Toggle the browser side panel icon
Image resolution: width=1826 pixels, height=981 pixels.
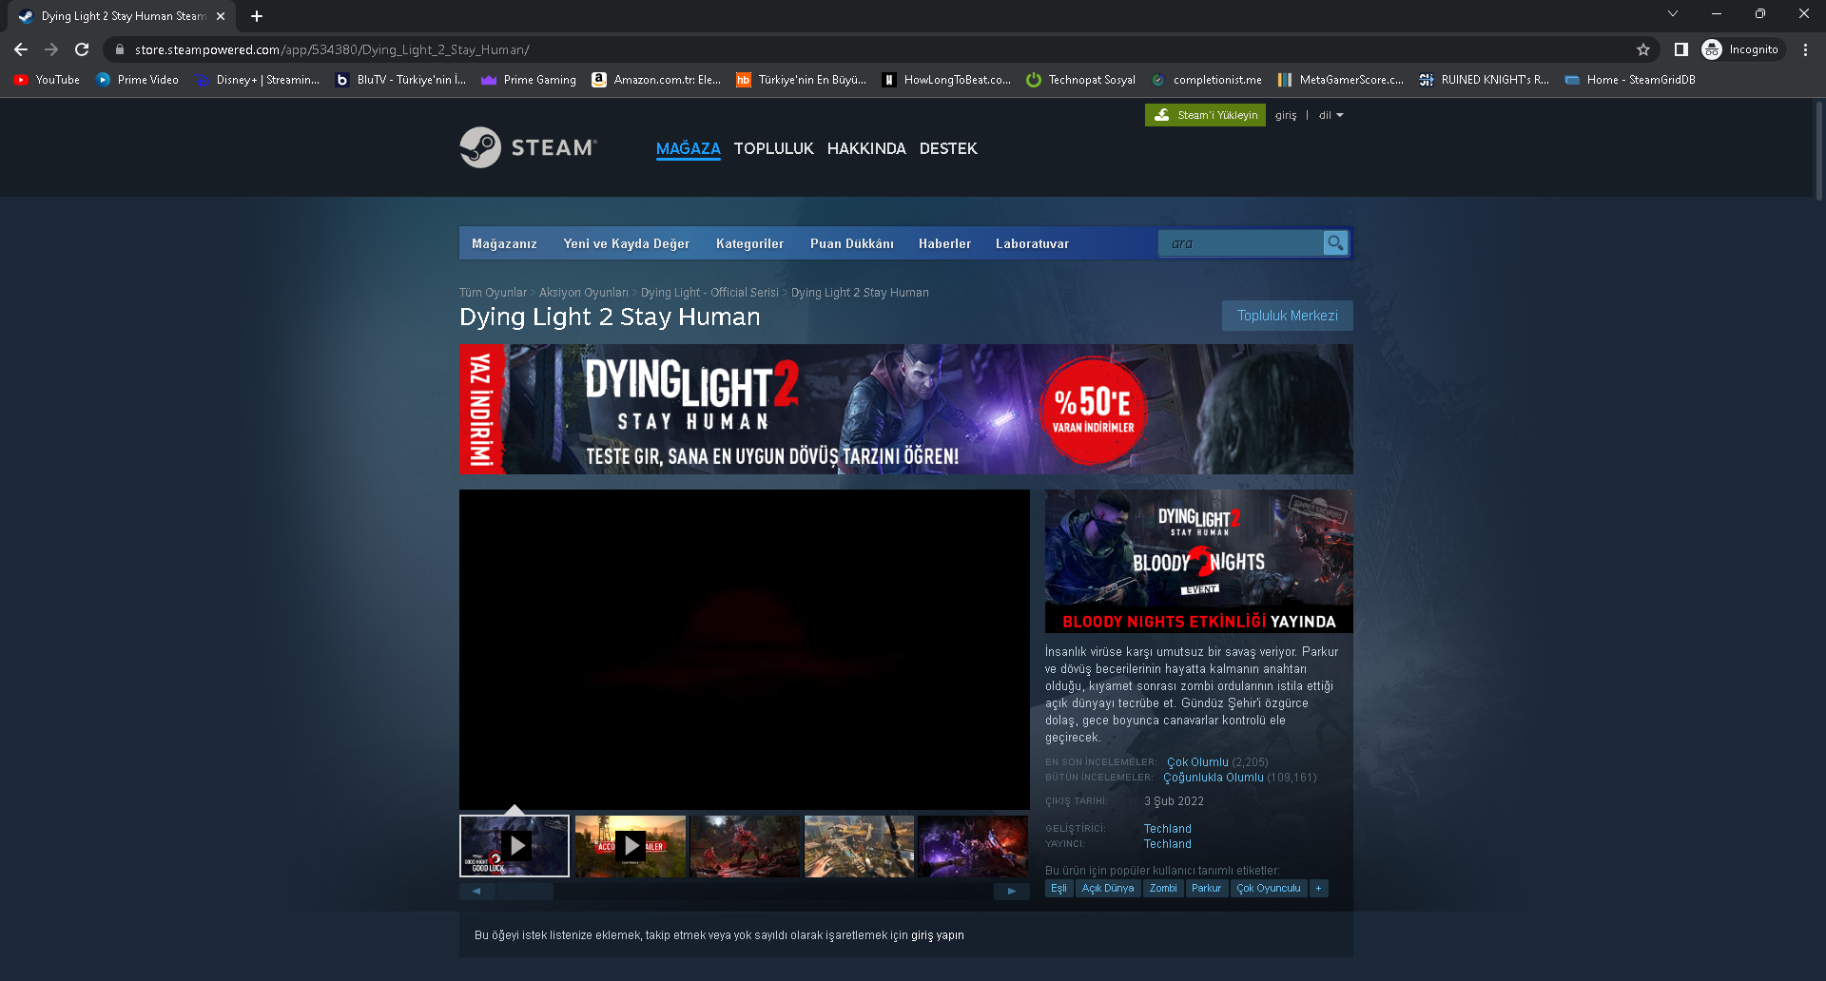coord(1680,49)
